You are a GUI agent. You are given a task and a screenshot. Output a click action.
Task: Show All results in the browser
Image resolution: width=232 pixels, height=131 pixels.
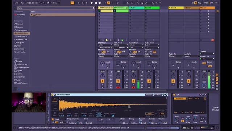click(21, 52)
